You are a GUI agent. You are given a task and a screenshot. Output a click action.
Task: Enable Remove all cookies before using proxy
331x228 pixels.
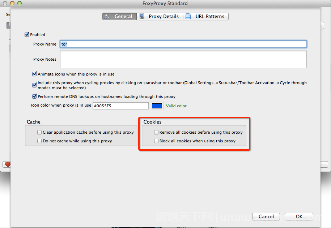156,132
